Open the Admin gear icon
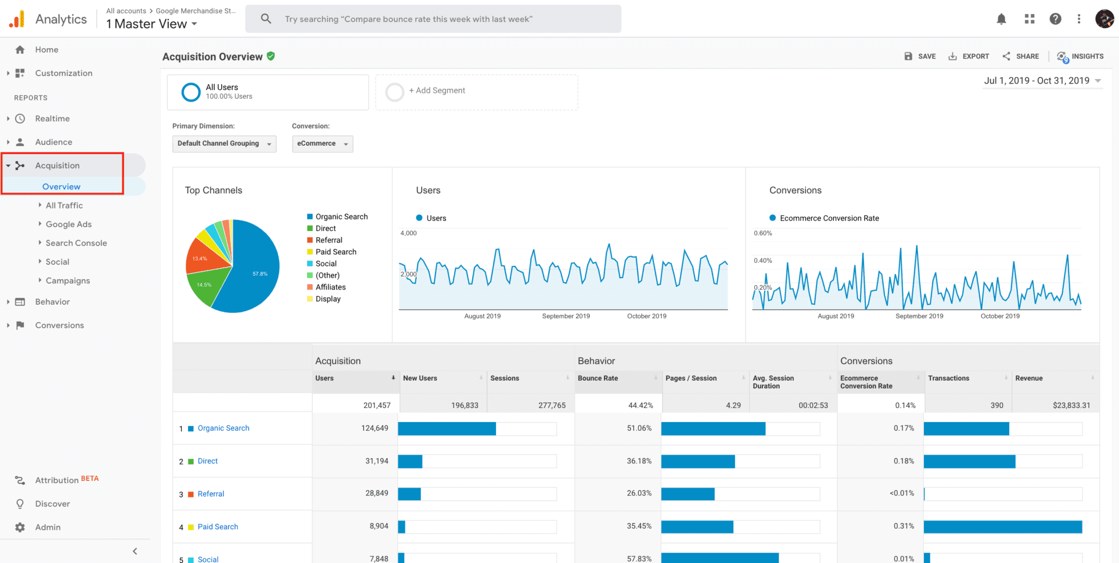This screenshot has height=563, width=1119. pos(20,527)
